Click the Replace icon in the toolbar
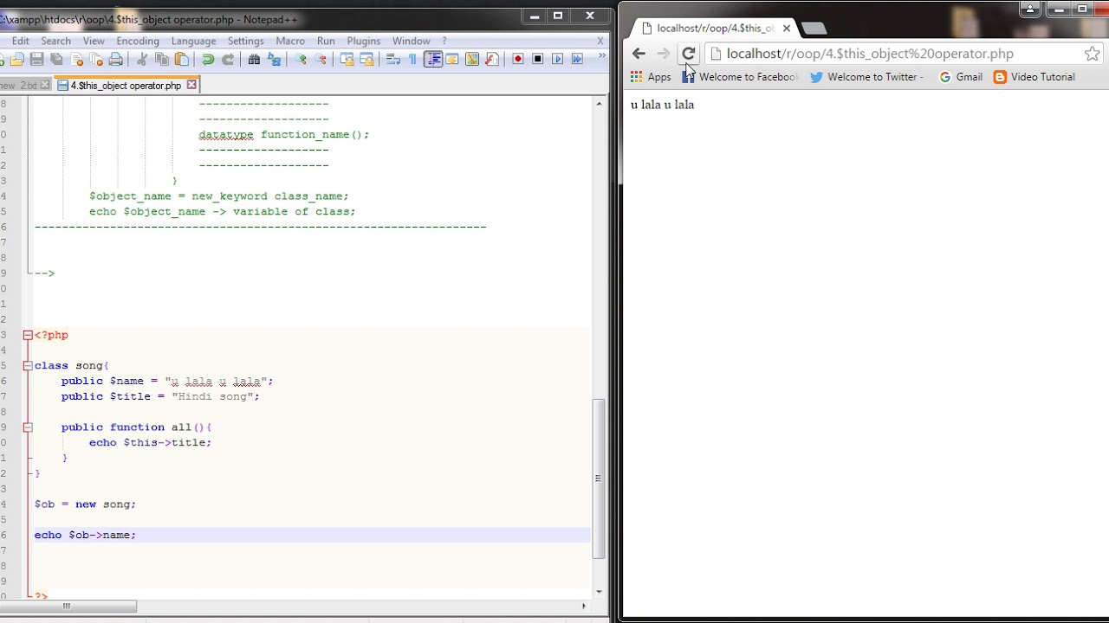Screen dimensions: 1109x623 [275, 59]
